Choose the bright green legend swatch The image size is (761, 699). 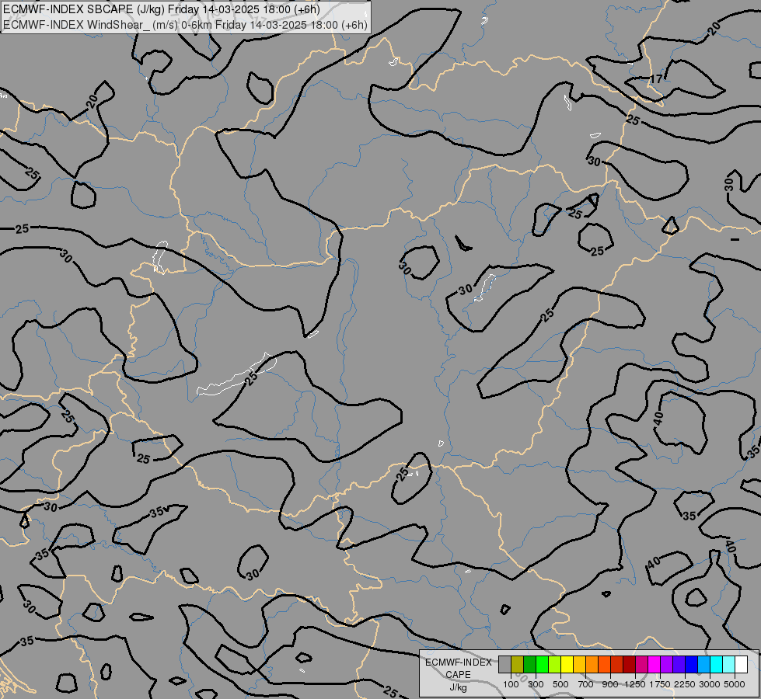point(542,665)
